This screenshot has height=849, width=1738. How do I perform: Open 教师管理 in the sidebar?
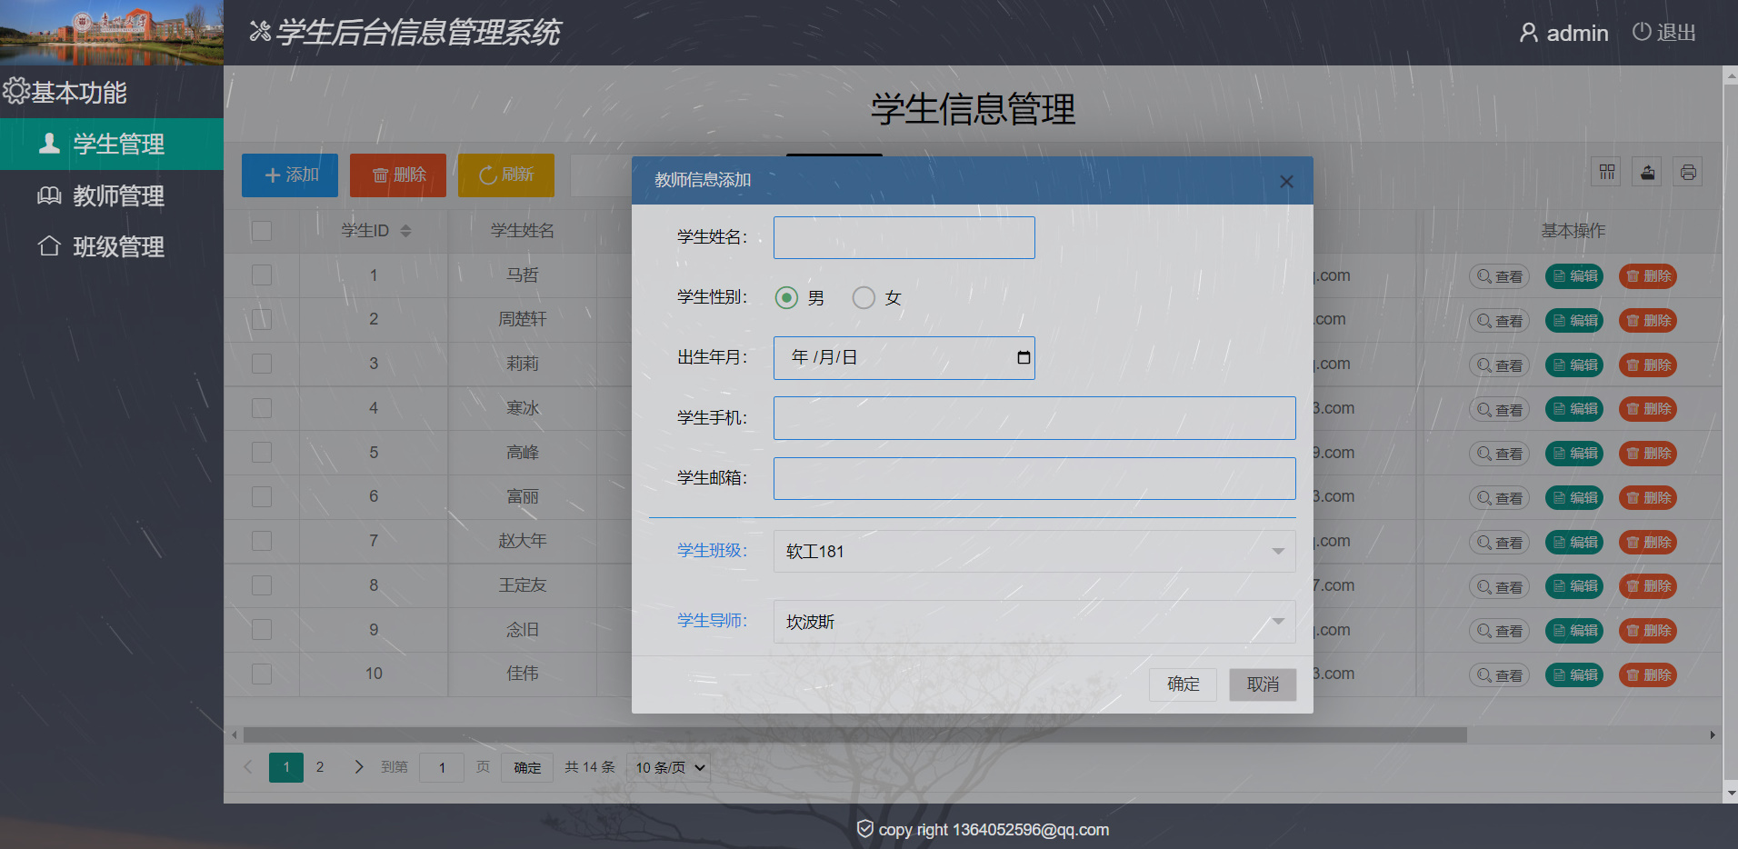[118, 195]
